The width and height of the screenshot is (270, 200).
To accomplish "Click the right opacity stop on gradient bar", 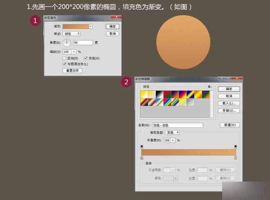I will click(x=236, y=147).
